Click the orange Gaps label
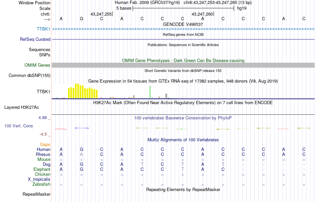The width and height of the screenshot is (315, 202). click(45, 145)
